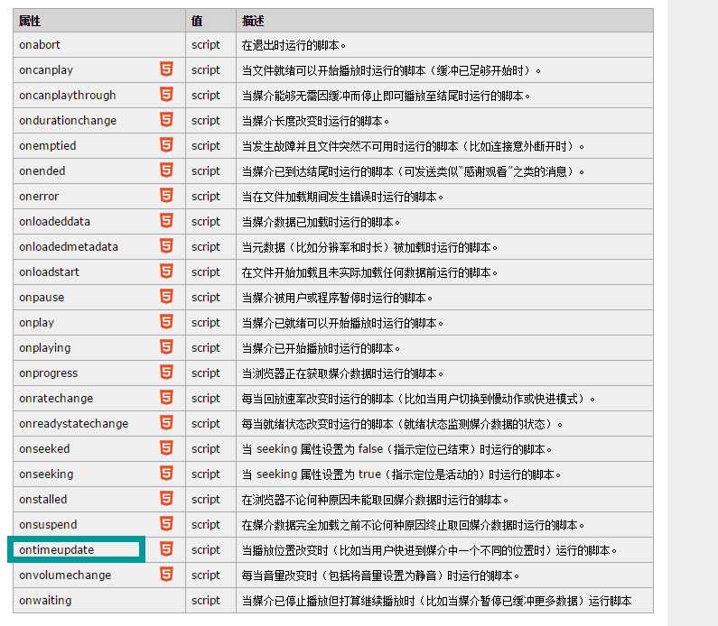Click the onseeked description mentioning false

click(396, 449)
